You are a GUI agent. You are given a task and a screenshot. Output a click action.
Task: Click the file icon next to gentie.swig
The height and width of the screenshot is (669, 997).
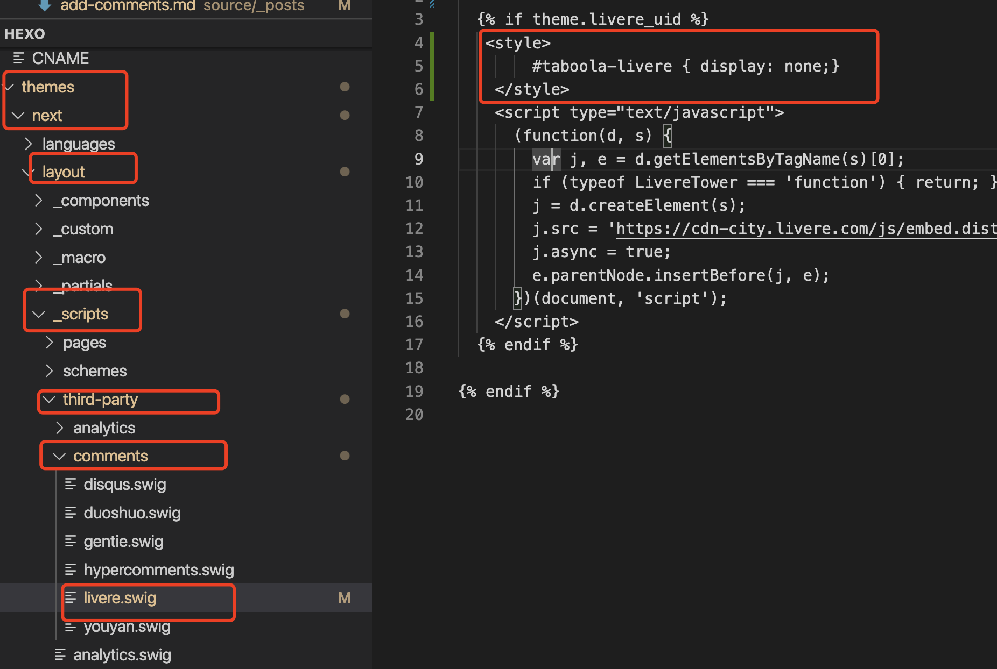[71, 541]
